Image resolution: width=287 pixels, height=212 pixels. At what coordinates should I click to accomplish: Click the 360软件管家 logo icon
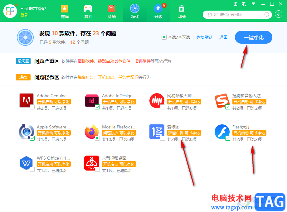(x=10, y=11)
